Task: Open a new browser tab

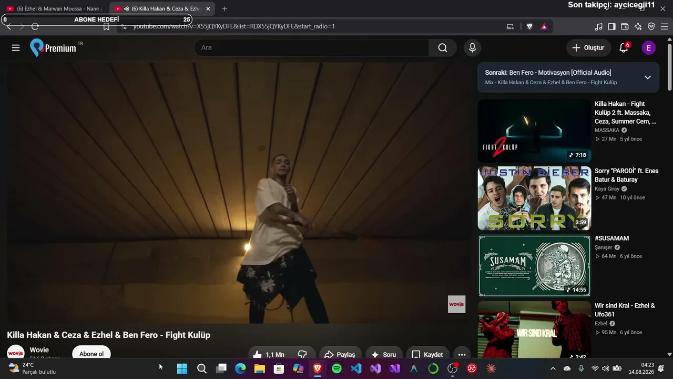Action: tap(225, 9)
